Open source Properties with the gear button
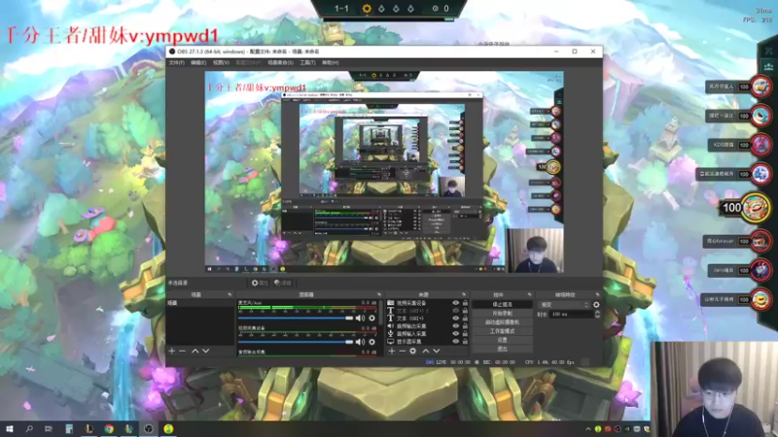Screen dimensions: 778x437 pos(260,283)
